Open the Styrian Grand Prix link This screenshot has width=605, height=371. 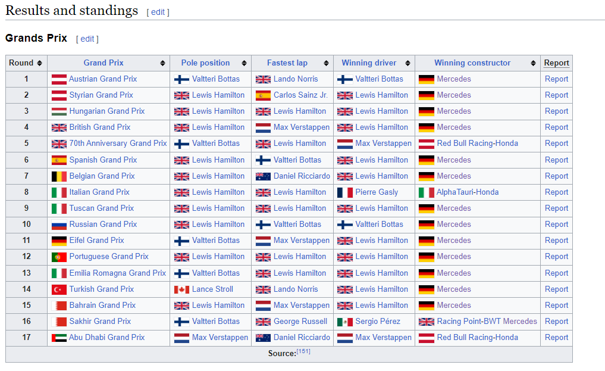(x=101, y=95)
